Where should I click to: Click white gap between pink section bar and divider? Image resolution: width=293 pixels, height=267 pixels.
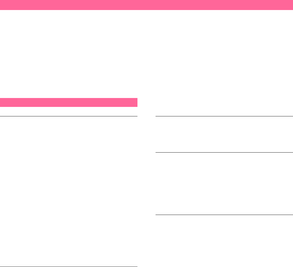68,111
